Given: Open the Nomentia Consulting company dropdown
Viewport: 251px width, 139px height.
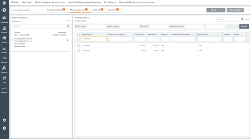Looking at the screenshot, I should tap(27, 10).
